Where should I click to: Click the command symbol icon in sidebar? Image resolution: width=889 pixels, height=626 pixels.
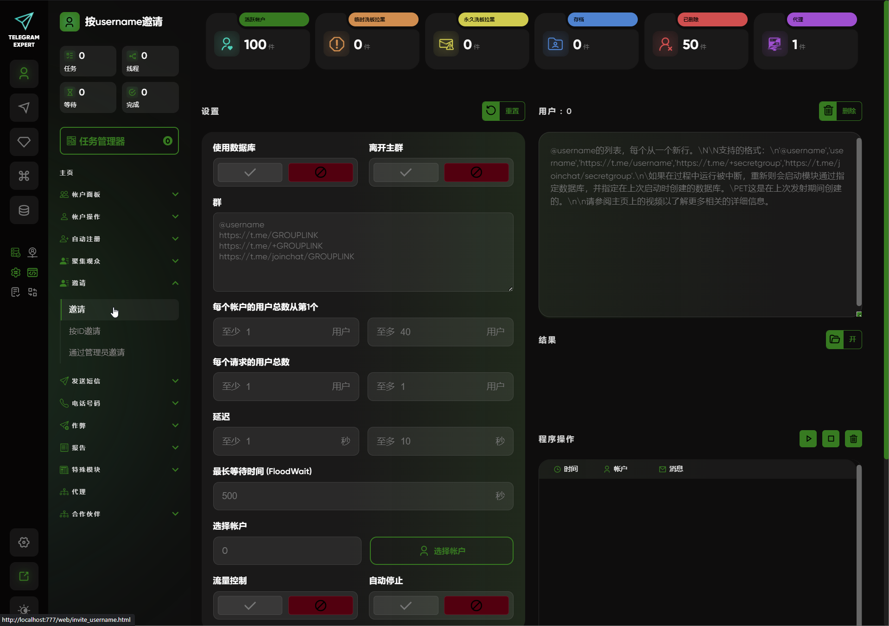tap(24, 176)
